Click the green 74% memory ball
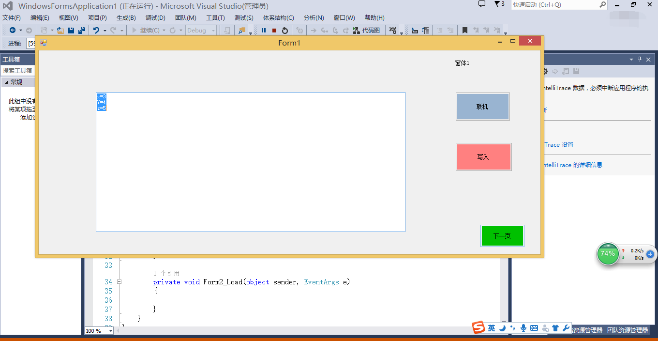This screenshot has height=341, width=658. [x=608, y=254]
